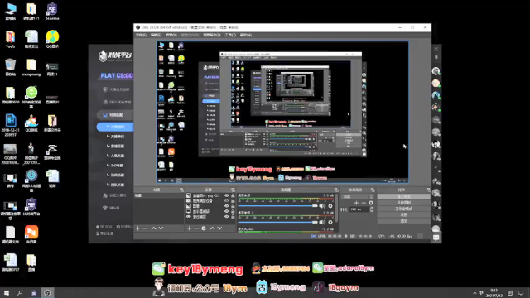Adjust the second desktop audio volume slider
Image resolution: width=530 pixels, height=298 pixels.
coord(278,222)
